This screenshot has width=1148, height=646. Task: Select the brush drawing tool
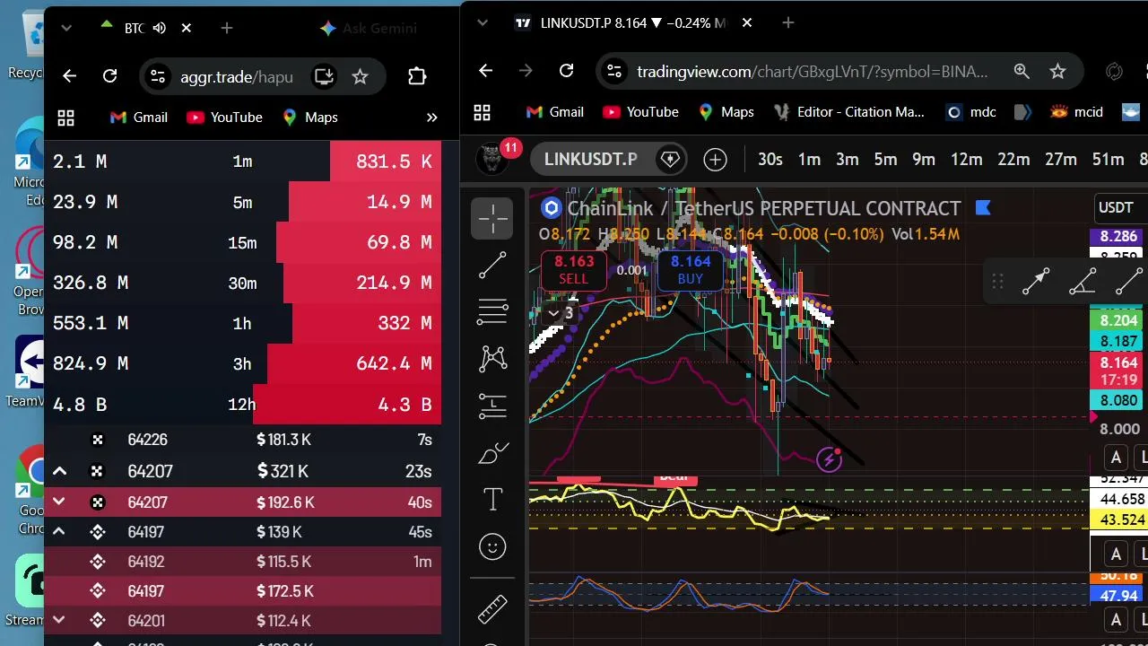pos(492,453)
